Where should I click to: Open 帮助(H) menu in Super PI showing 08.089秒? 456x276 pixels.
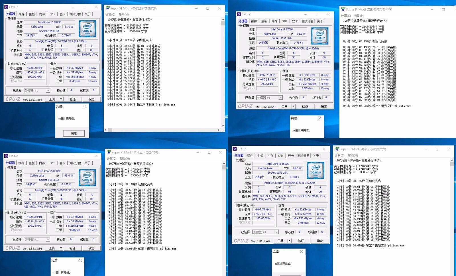pyautogui.click(x=359, y=16)
